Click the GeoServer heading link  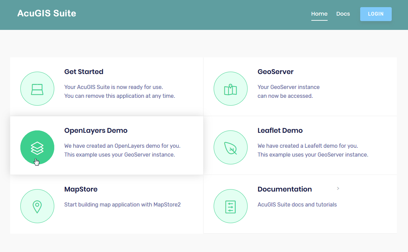(x=275, y=72)
